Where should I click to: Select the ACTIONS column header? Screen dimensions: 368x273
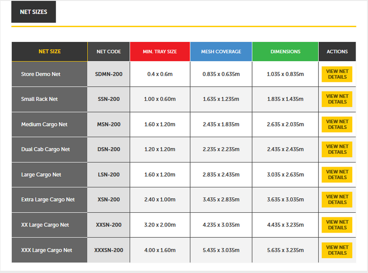point(337,52)
